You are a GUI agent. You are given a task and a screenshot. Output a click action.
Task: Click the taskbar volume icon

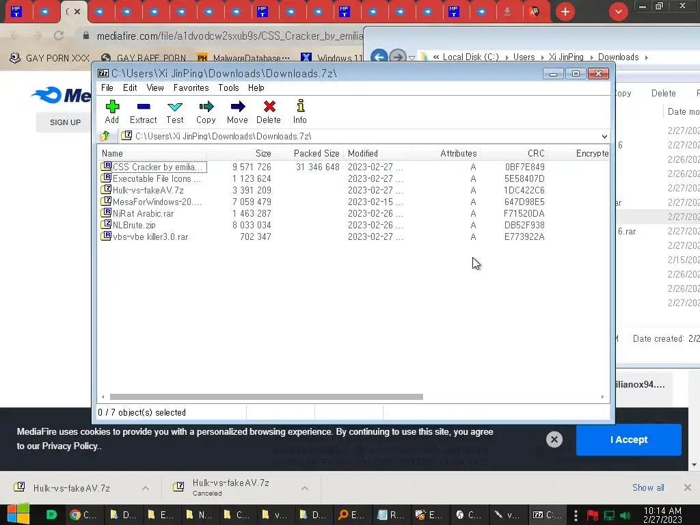pos(625,515)
